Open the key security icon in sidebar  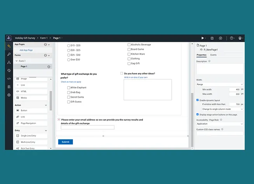tap(9, 54)
